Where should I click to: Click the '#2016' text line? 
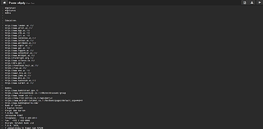point(8,13)
